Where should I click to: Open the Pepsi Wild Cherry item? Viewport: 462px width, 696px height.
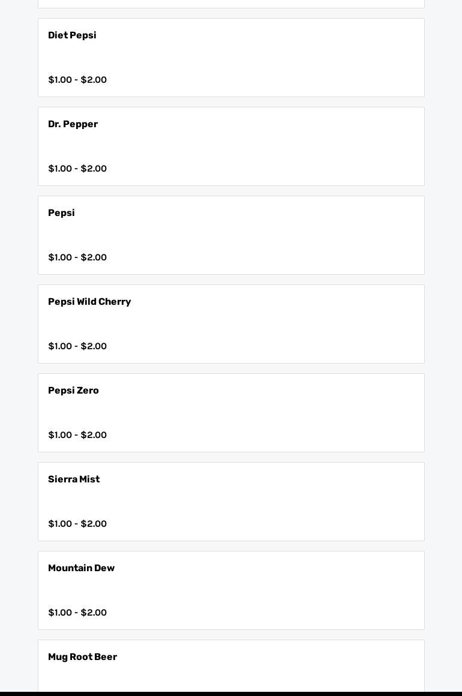(x=89, y=302)
